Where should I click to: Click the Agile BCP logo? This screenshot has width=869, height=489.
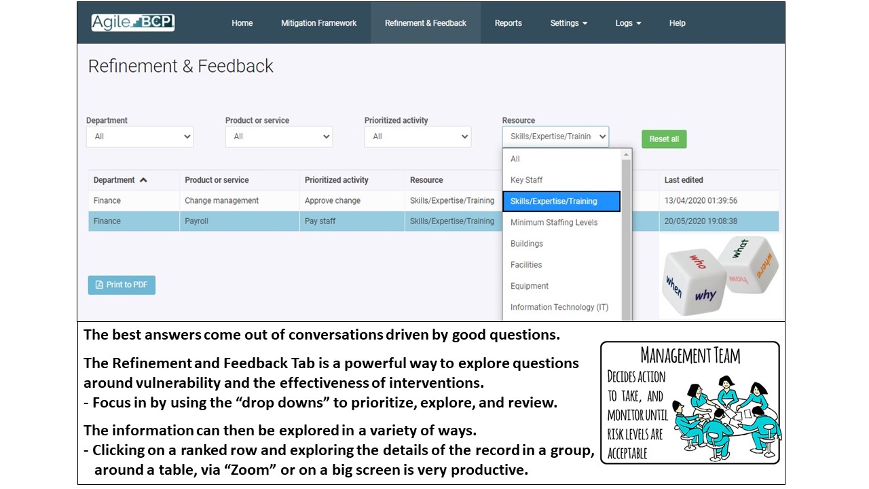point(133,22)
